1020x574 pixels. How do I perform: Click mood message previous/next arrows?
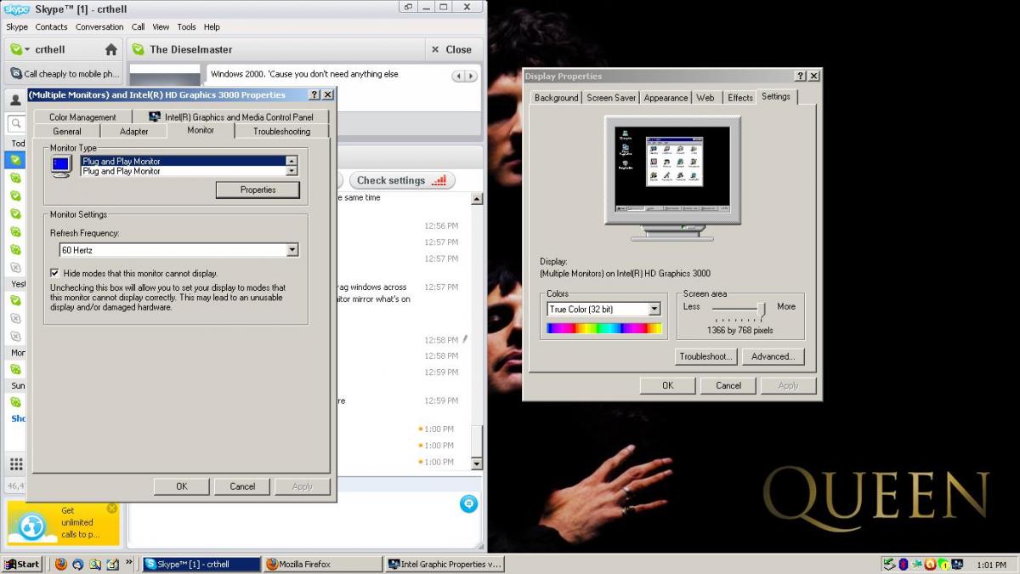464,76
